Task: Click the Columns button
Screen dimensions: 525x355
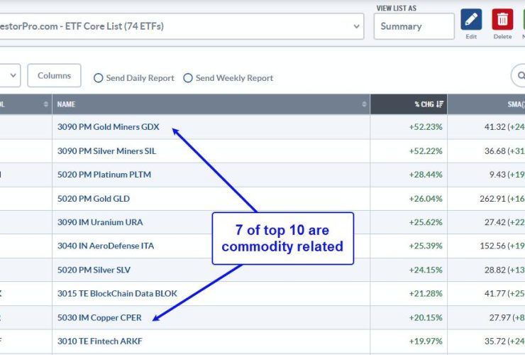Action: coord(54,75)
